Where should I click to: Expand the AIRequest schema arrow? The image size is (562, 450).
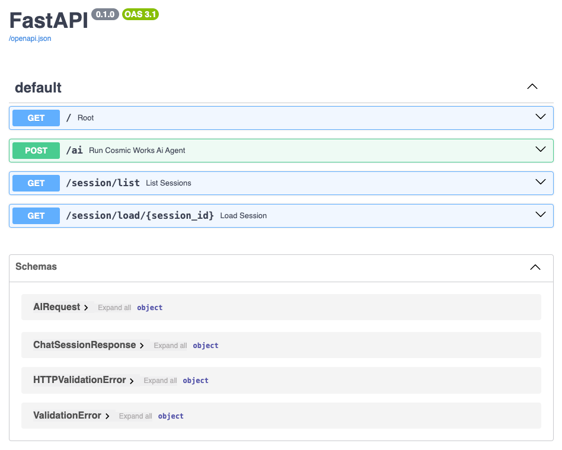coord(86,308)
